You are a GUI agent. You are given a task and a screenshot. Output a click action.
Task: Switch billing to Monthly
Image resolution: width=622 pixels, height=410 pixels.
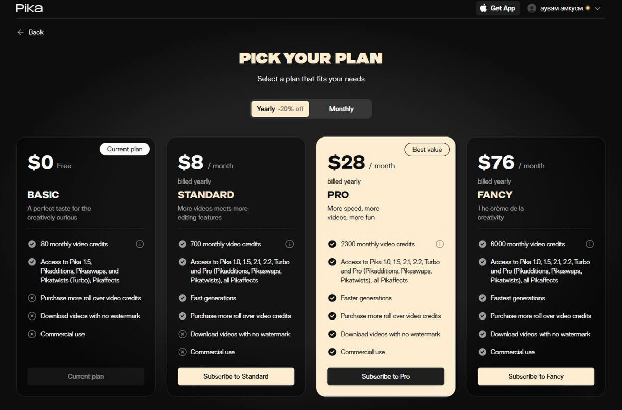[x=341, y=109]
